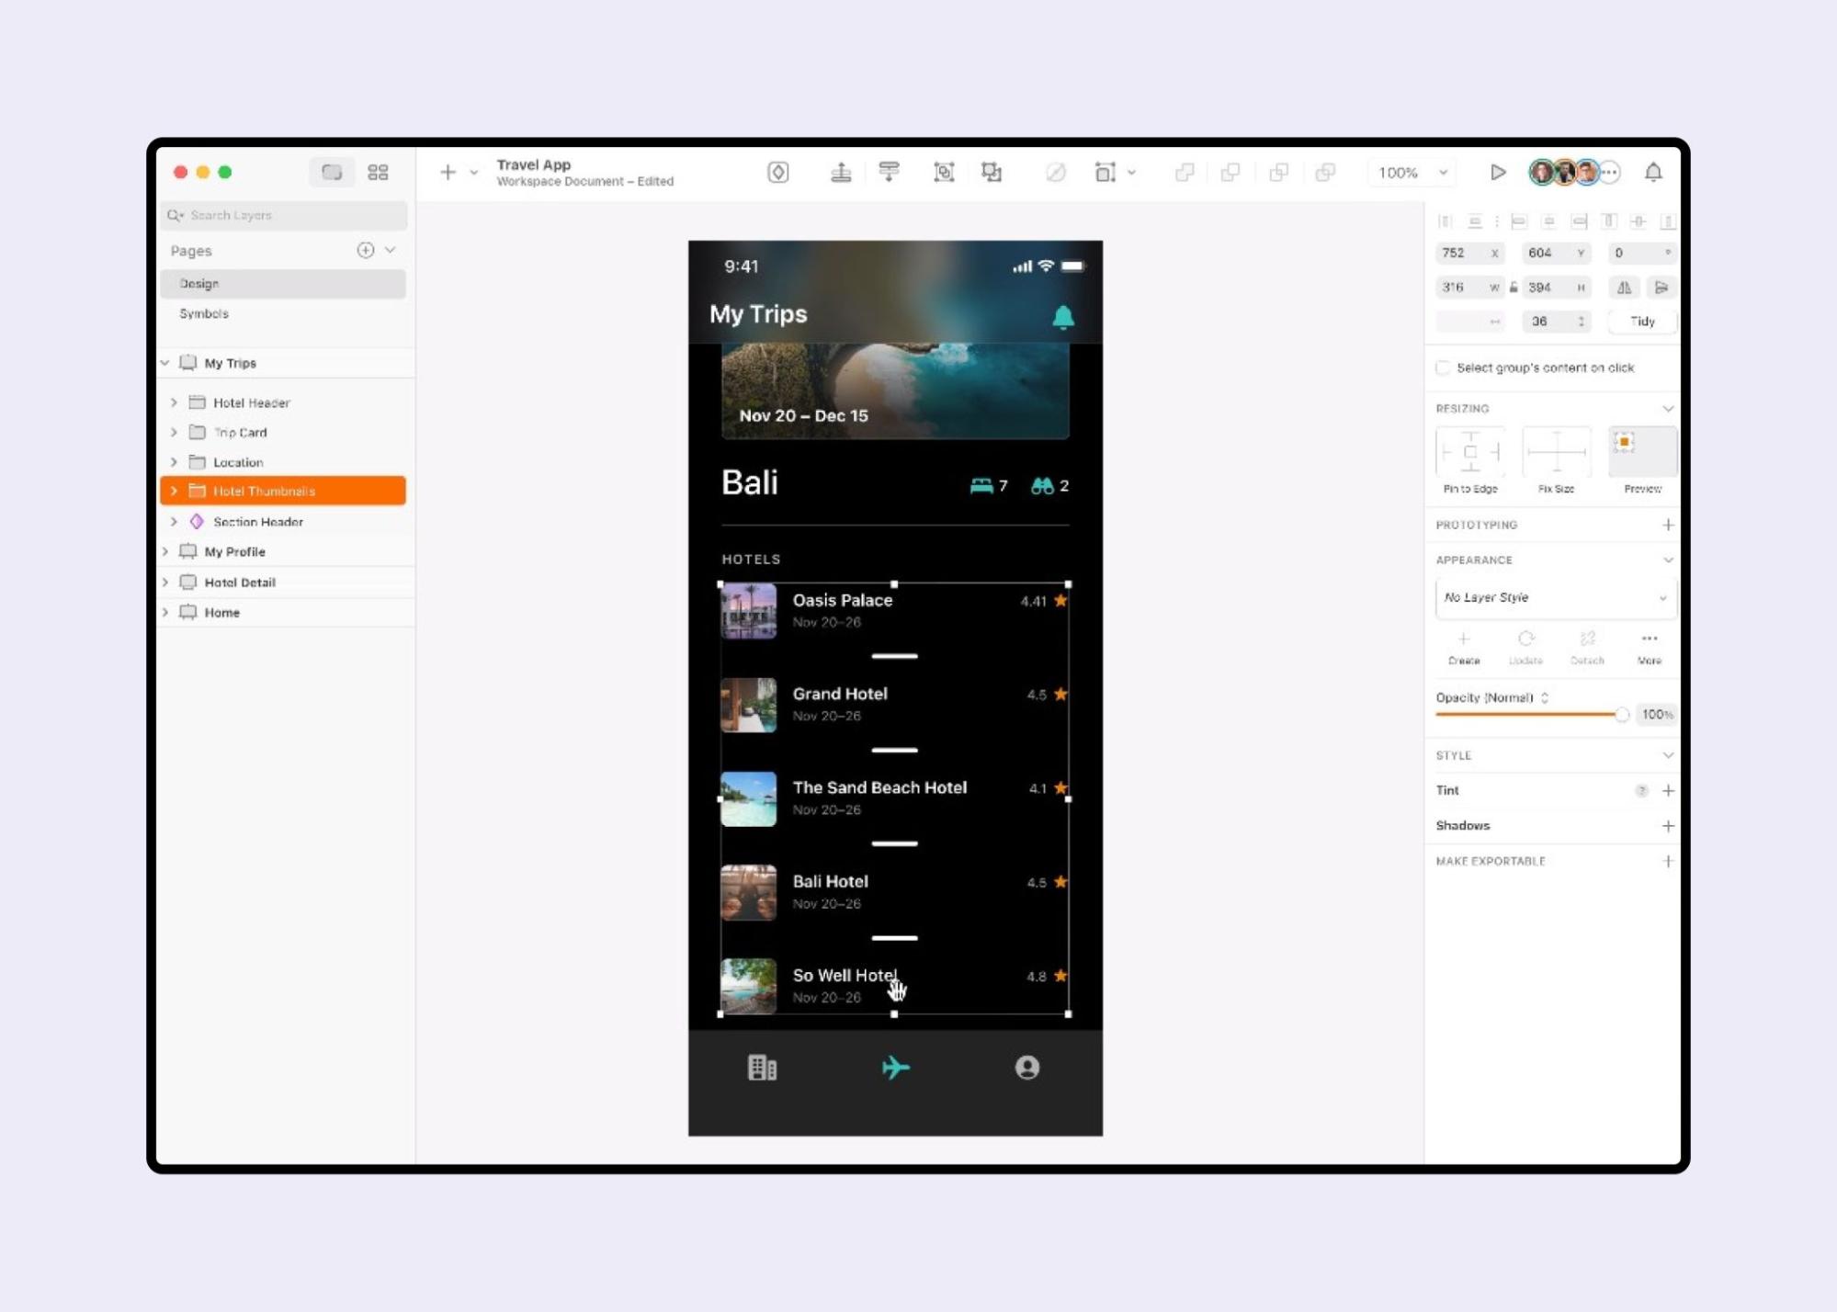Tap the hotels building tab icon in mockup
The width and height of the screenshot is (1837, 1312).
point(763,1068)
